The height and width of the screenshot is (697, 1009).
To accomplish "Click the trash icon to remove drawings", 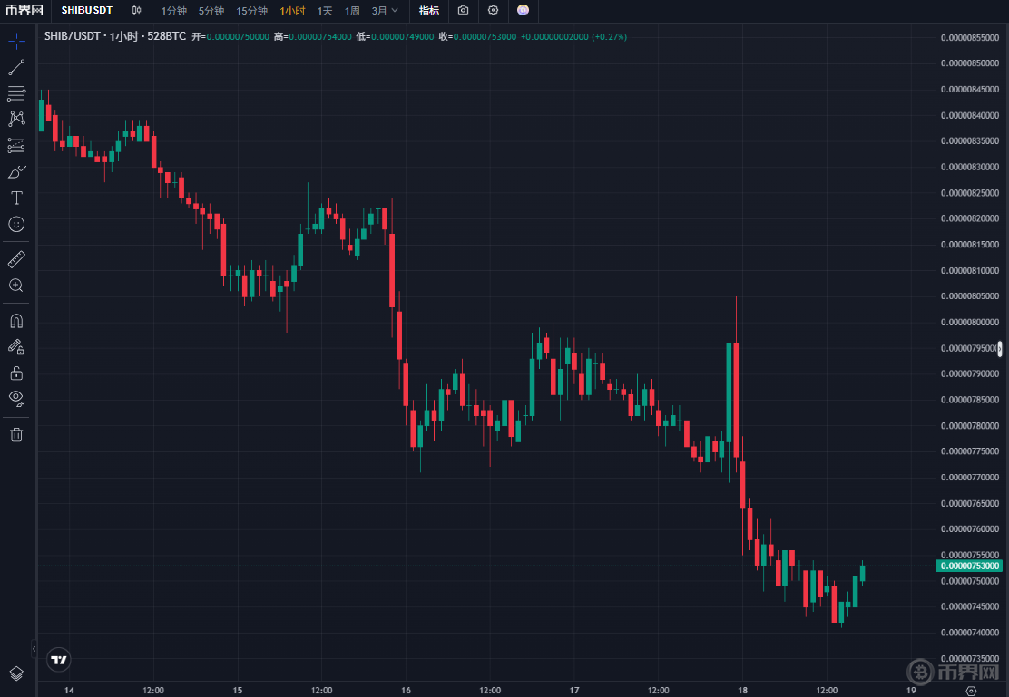I will click(16, 434).
